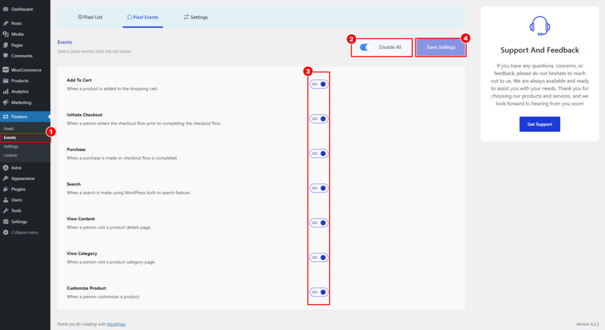Image resolution: width=605 pixels, height=330 pixels.
Task: Click the Comments bubble icon
Action: pos(5,56)
